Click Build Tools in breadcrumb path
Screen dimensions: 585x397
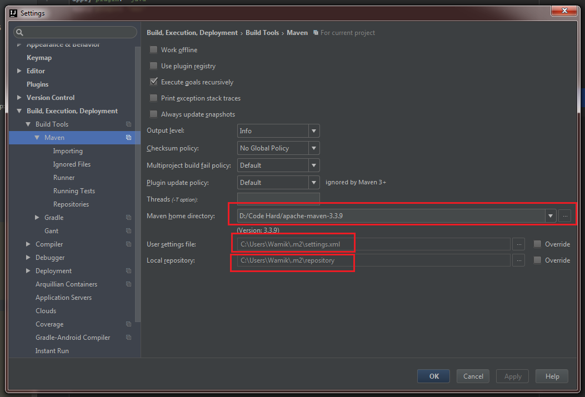coord(262,33)
